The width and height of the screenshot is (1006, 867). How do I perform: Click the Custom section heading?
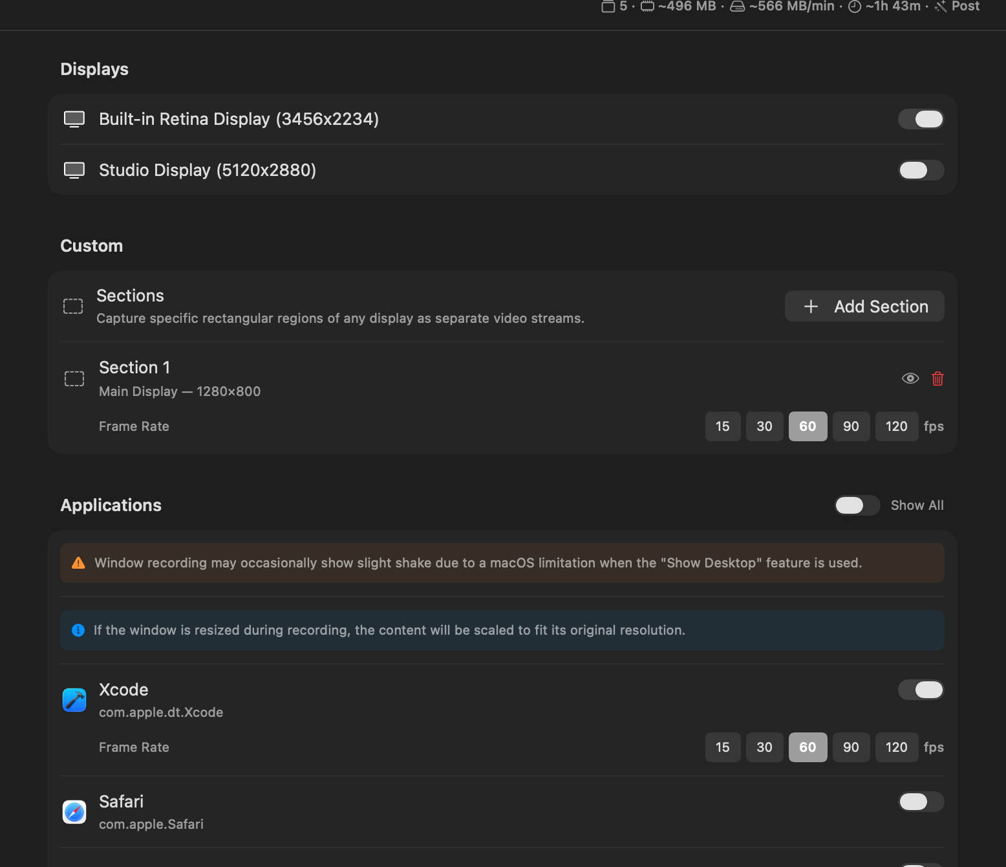(92, 246)
